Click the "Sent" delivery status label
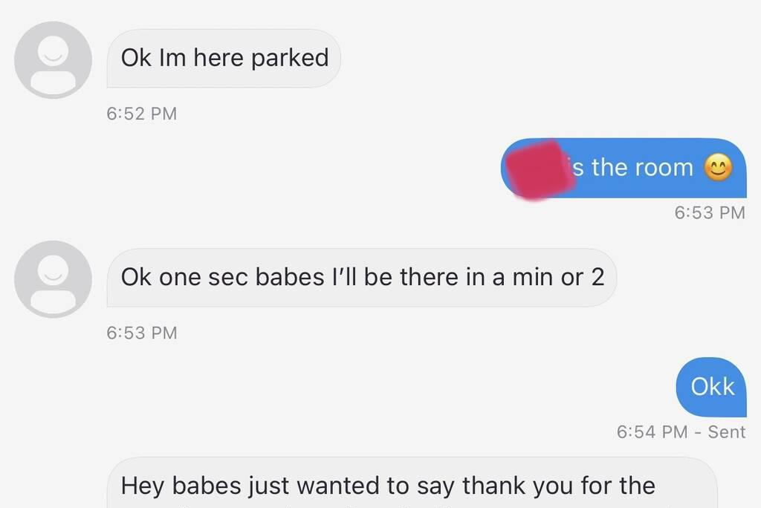The width and height of the screenshot is (761, 508). pyautogui.click(x=726, y=432)
